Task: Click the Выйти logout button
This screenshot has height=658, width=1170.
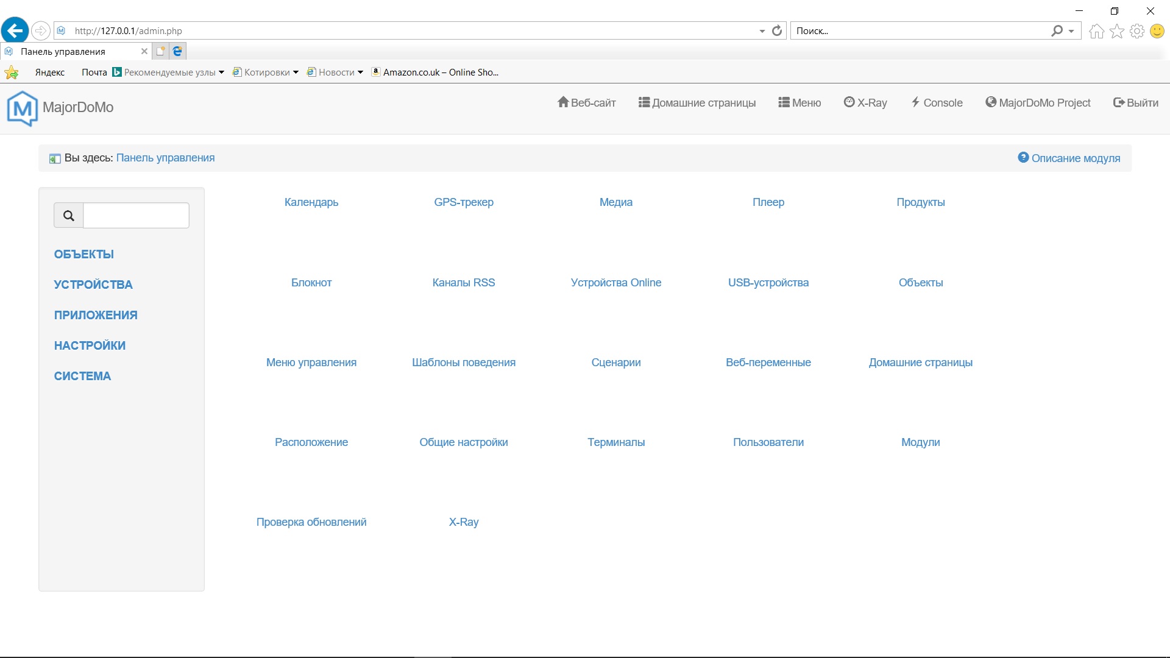Action: (1136, 103)
